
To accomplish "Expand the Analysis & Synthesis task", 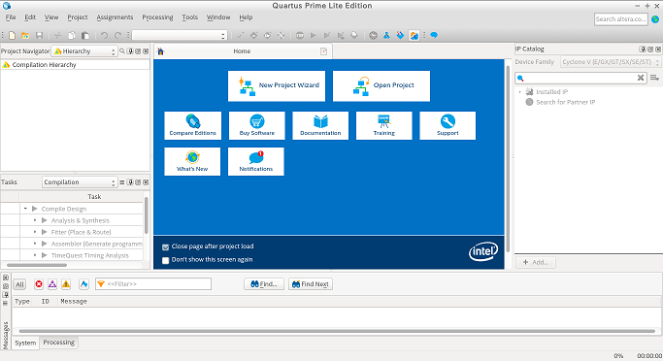I will point(35,220).
